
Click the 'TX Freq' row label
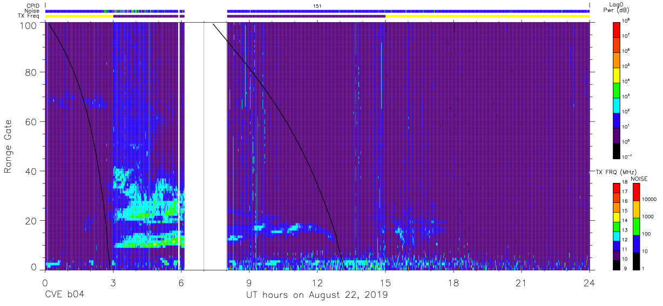coord(29,16)
